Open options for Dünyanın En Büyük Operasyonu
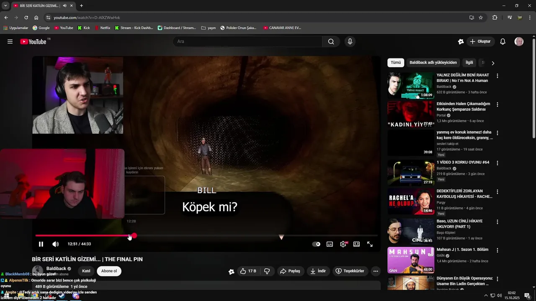Screen dimensions: 536x301 (497, 279)
